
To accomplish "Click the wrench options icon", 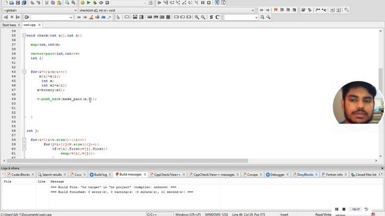I will click(268, 17).
